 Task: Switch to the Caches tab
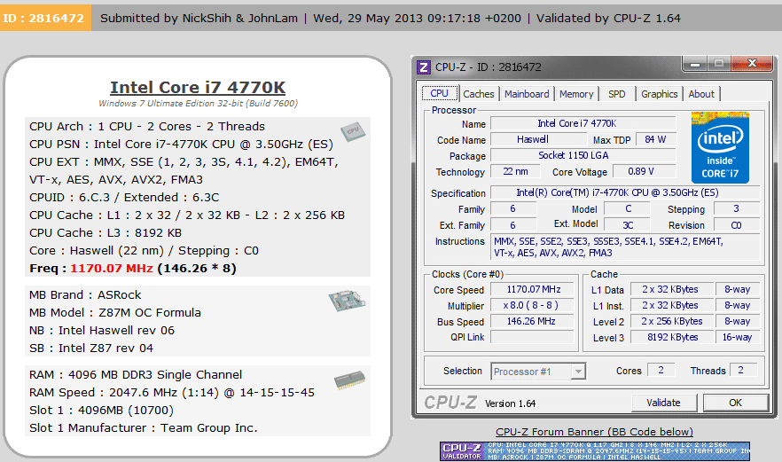point(478,94)
